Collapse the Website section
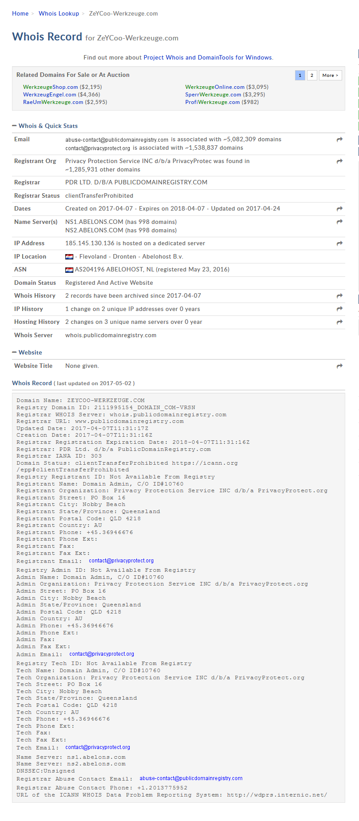 click(x=15, y=353)
